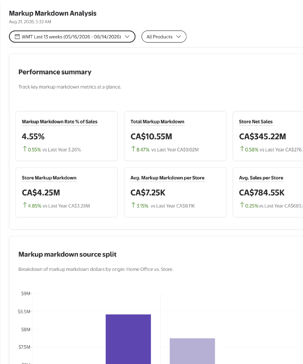Viewport: 303px width, 364px height.
Task: Open the All Products filter dropdown
Action: (x=164, y=37)
